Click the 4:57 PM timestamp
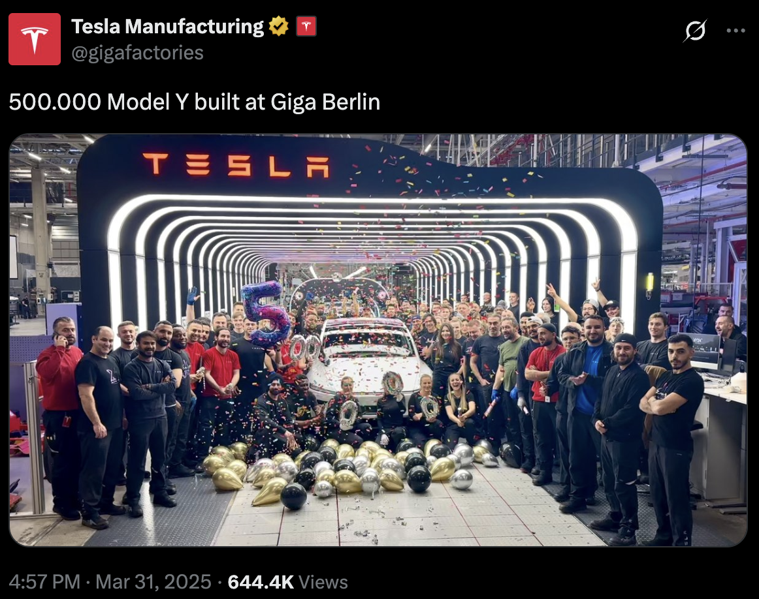The width and height of the screenshot is (759, 599). [x=44, y=581]
